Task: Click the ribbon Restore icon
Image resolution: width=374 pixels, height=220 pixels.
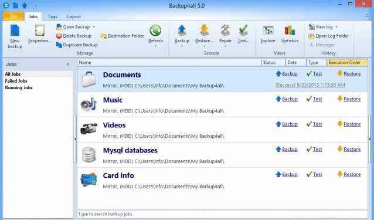Action: [x=204, y=31]
